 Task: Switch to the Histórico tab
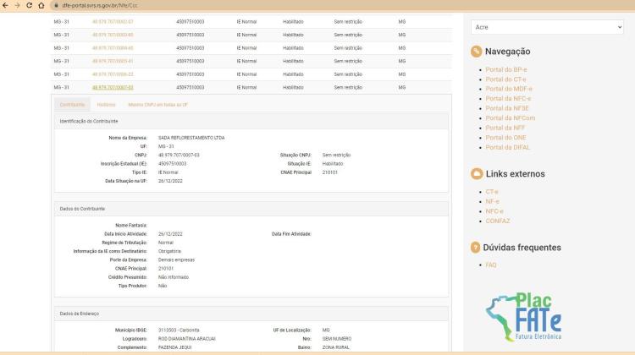(x=106, y=105)
